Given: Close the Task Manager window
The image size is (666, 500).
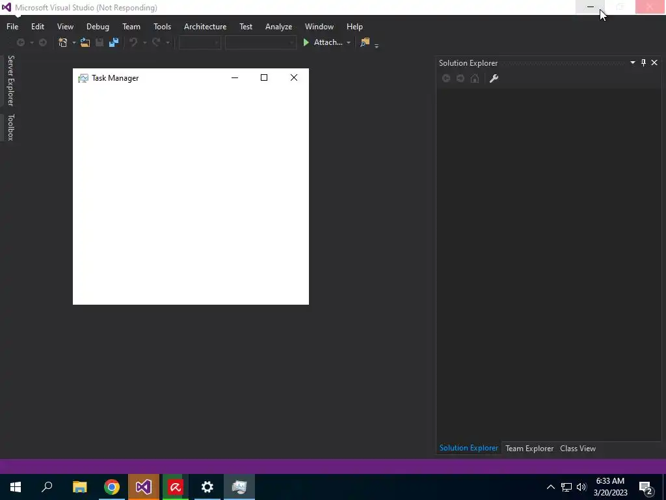Looking at the screenshot, I should click(x=294, y=78).
